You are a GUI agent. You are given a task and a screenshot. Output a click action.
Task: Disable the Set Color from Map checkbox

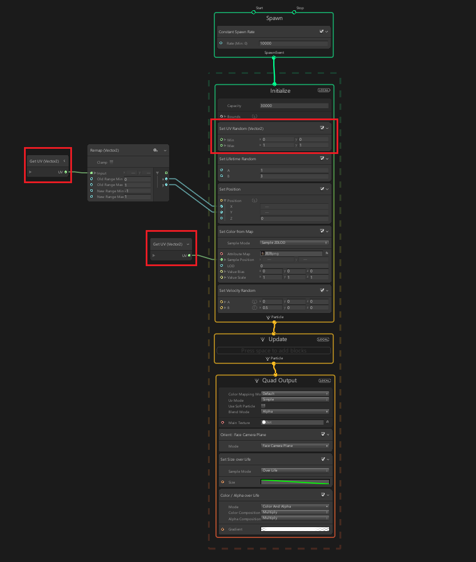point(322,231)
